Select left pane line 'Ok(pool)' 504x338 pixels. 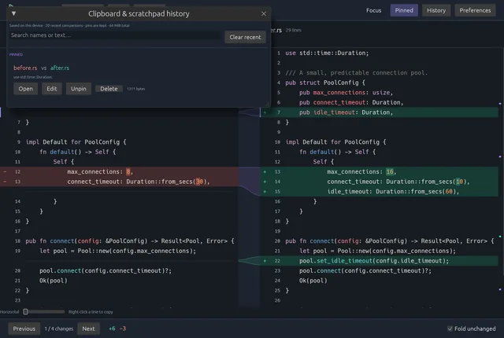click(x=54, y=281)
